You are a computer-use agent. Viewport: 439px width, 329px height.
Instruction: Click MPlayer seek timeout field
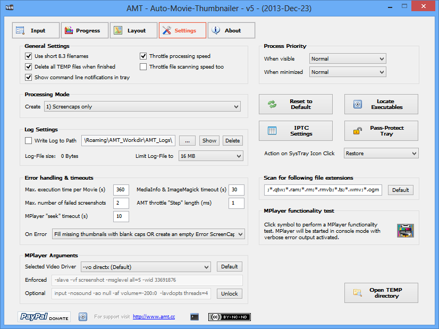pyautogui.click(x=121, y=216)
